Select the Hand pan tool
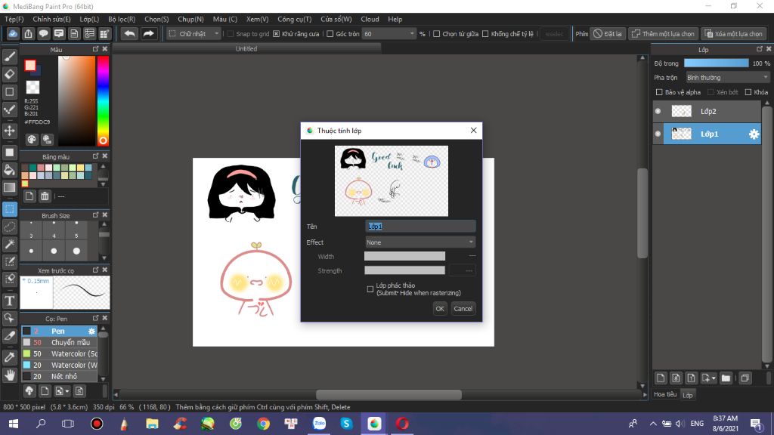The width and height of the screenshot is (774, 435). tap(9, 375)
